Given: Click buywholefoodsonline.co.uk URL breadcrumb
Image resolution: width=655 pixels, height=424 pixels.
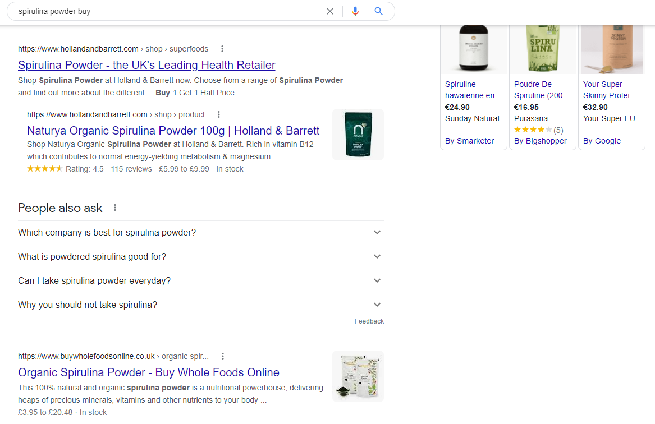Looking at the screenshot, I should coord(113,356).
